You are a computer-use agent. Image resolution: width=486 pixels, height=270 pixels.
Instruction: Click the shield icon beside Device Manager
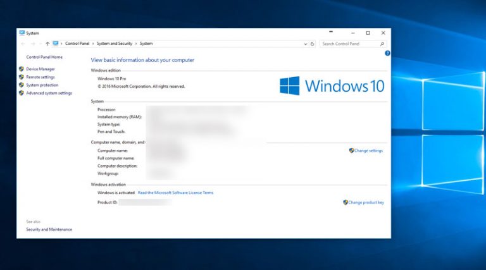pyautogui.click(x=22, y=69)
